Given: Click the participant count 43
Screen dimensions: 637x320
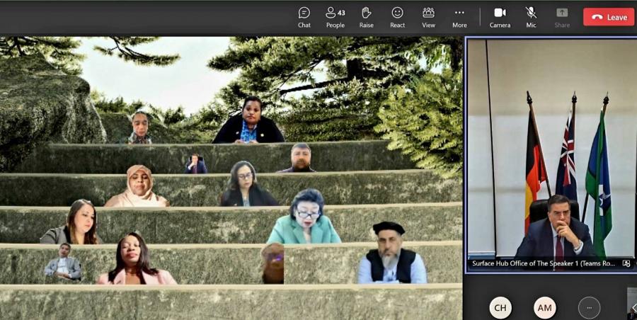Looking at the screenshot, I should 341,13.
